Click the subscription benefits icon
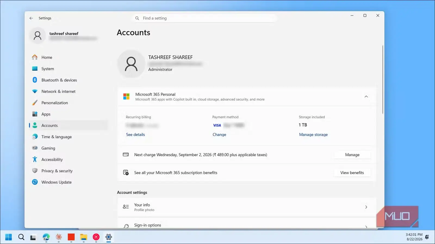 [126, 172]
